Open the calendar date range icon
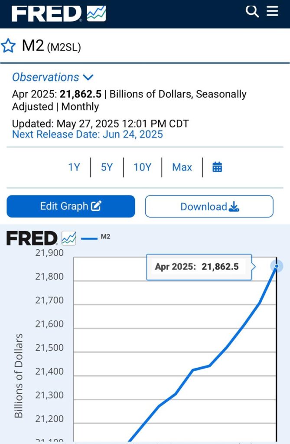Screen dimensions: 290x444 point(217,167)
